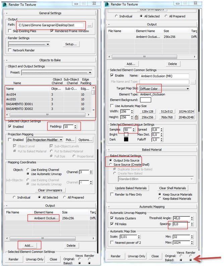The image size is (224, 266).
Task: Select Output Into Source option
Action: click(x=111, y=160)
